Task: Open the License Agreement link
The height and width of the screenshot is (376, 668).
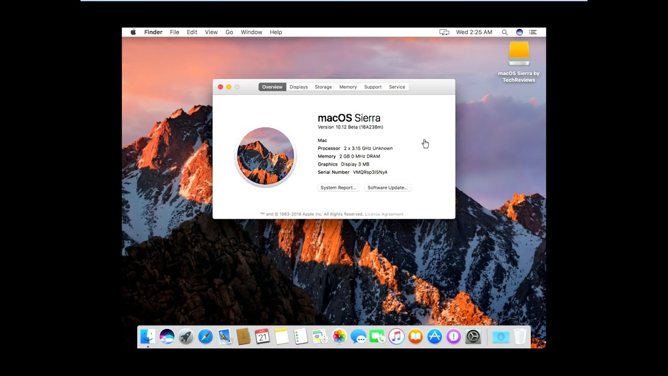Action: pos(384,214)
